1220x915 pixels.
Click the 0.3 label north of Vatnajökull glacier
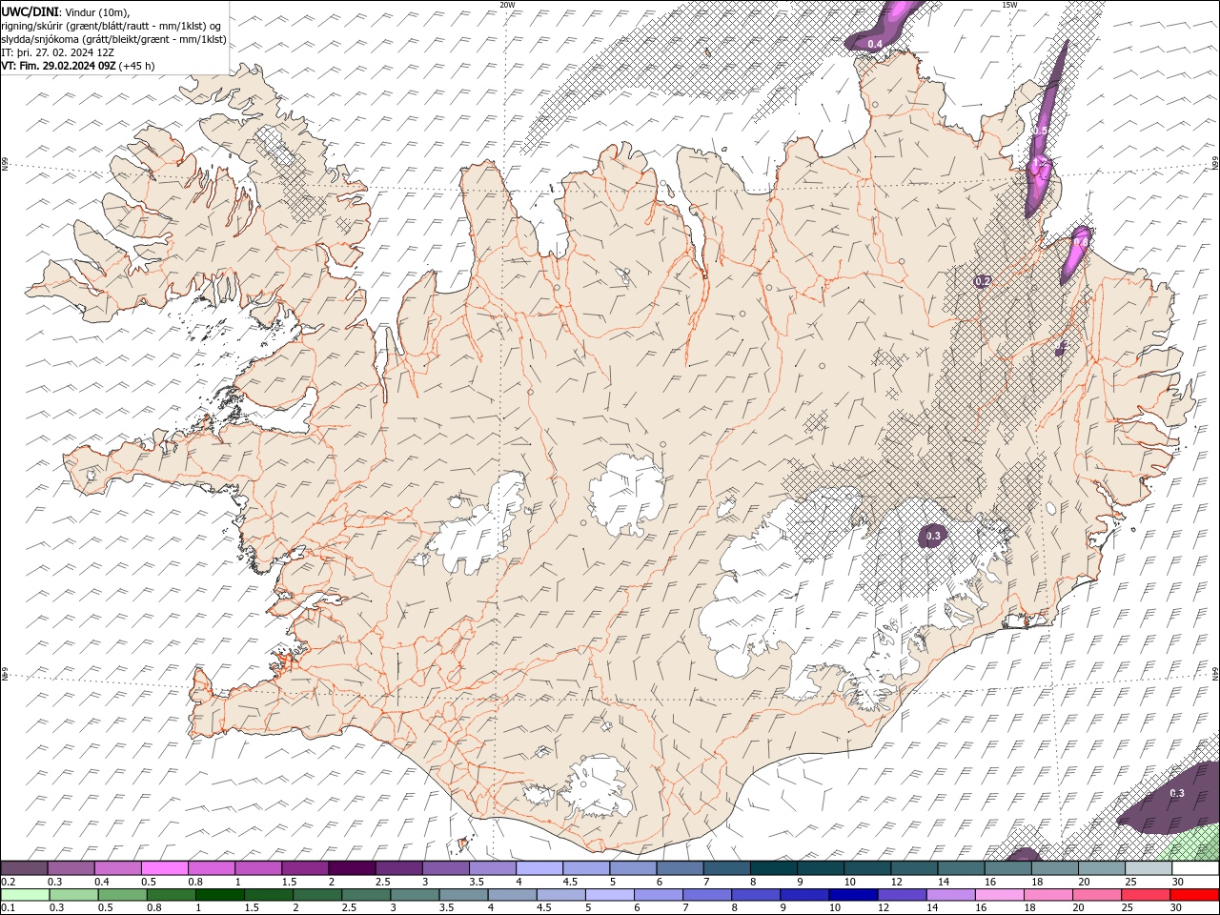(933, 537)
